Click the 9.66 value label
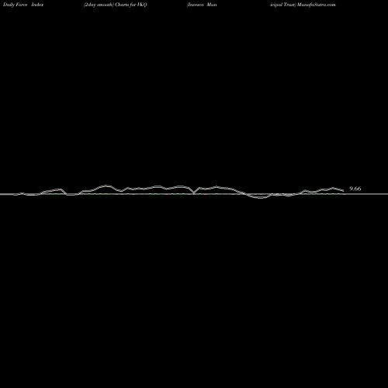Viewport: 388px width, 388px height. pos(355,189)
